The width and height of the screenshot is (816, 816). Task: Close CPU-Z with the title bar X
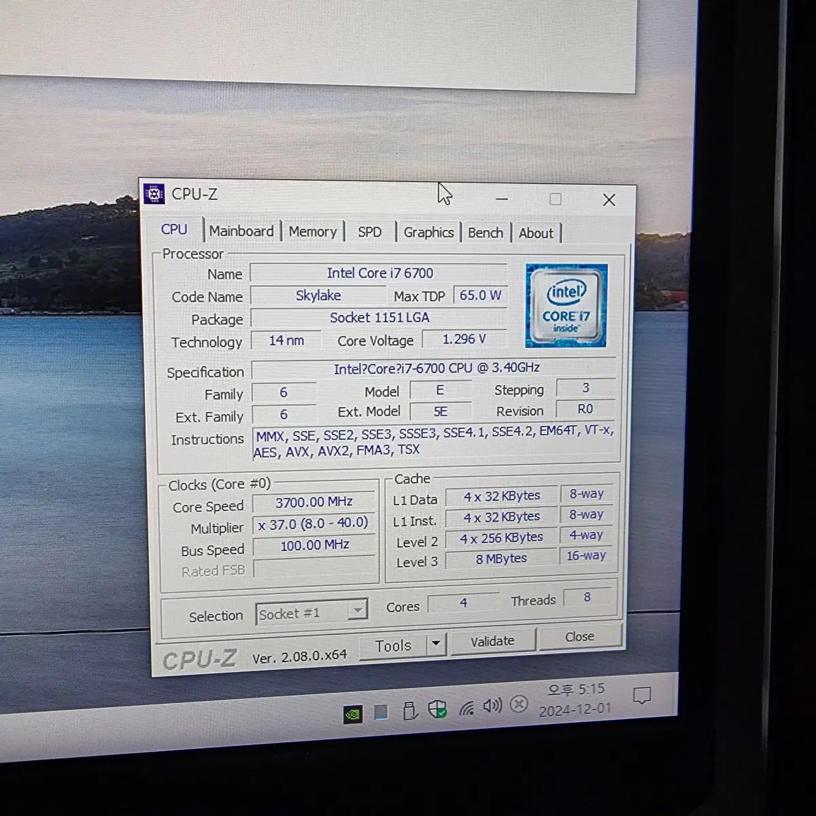tap(609, 200)
